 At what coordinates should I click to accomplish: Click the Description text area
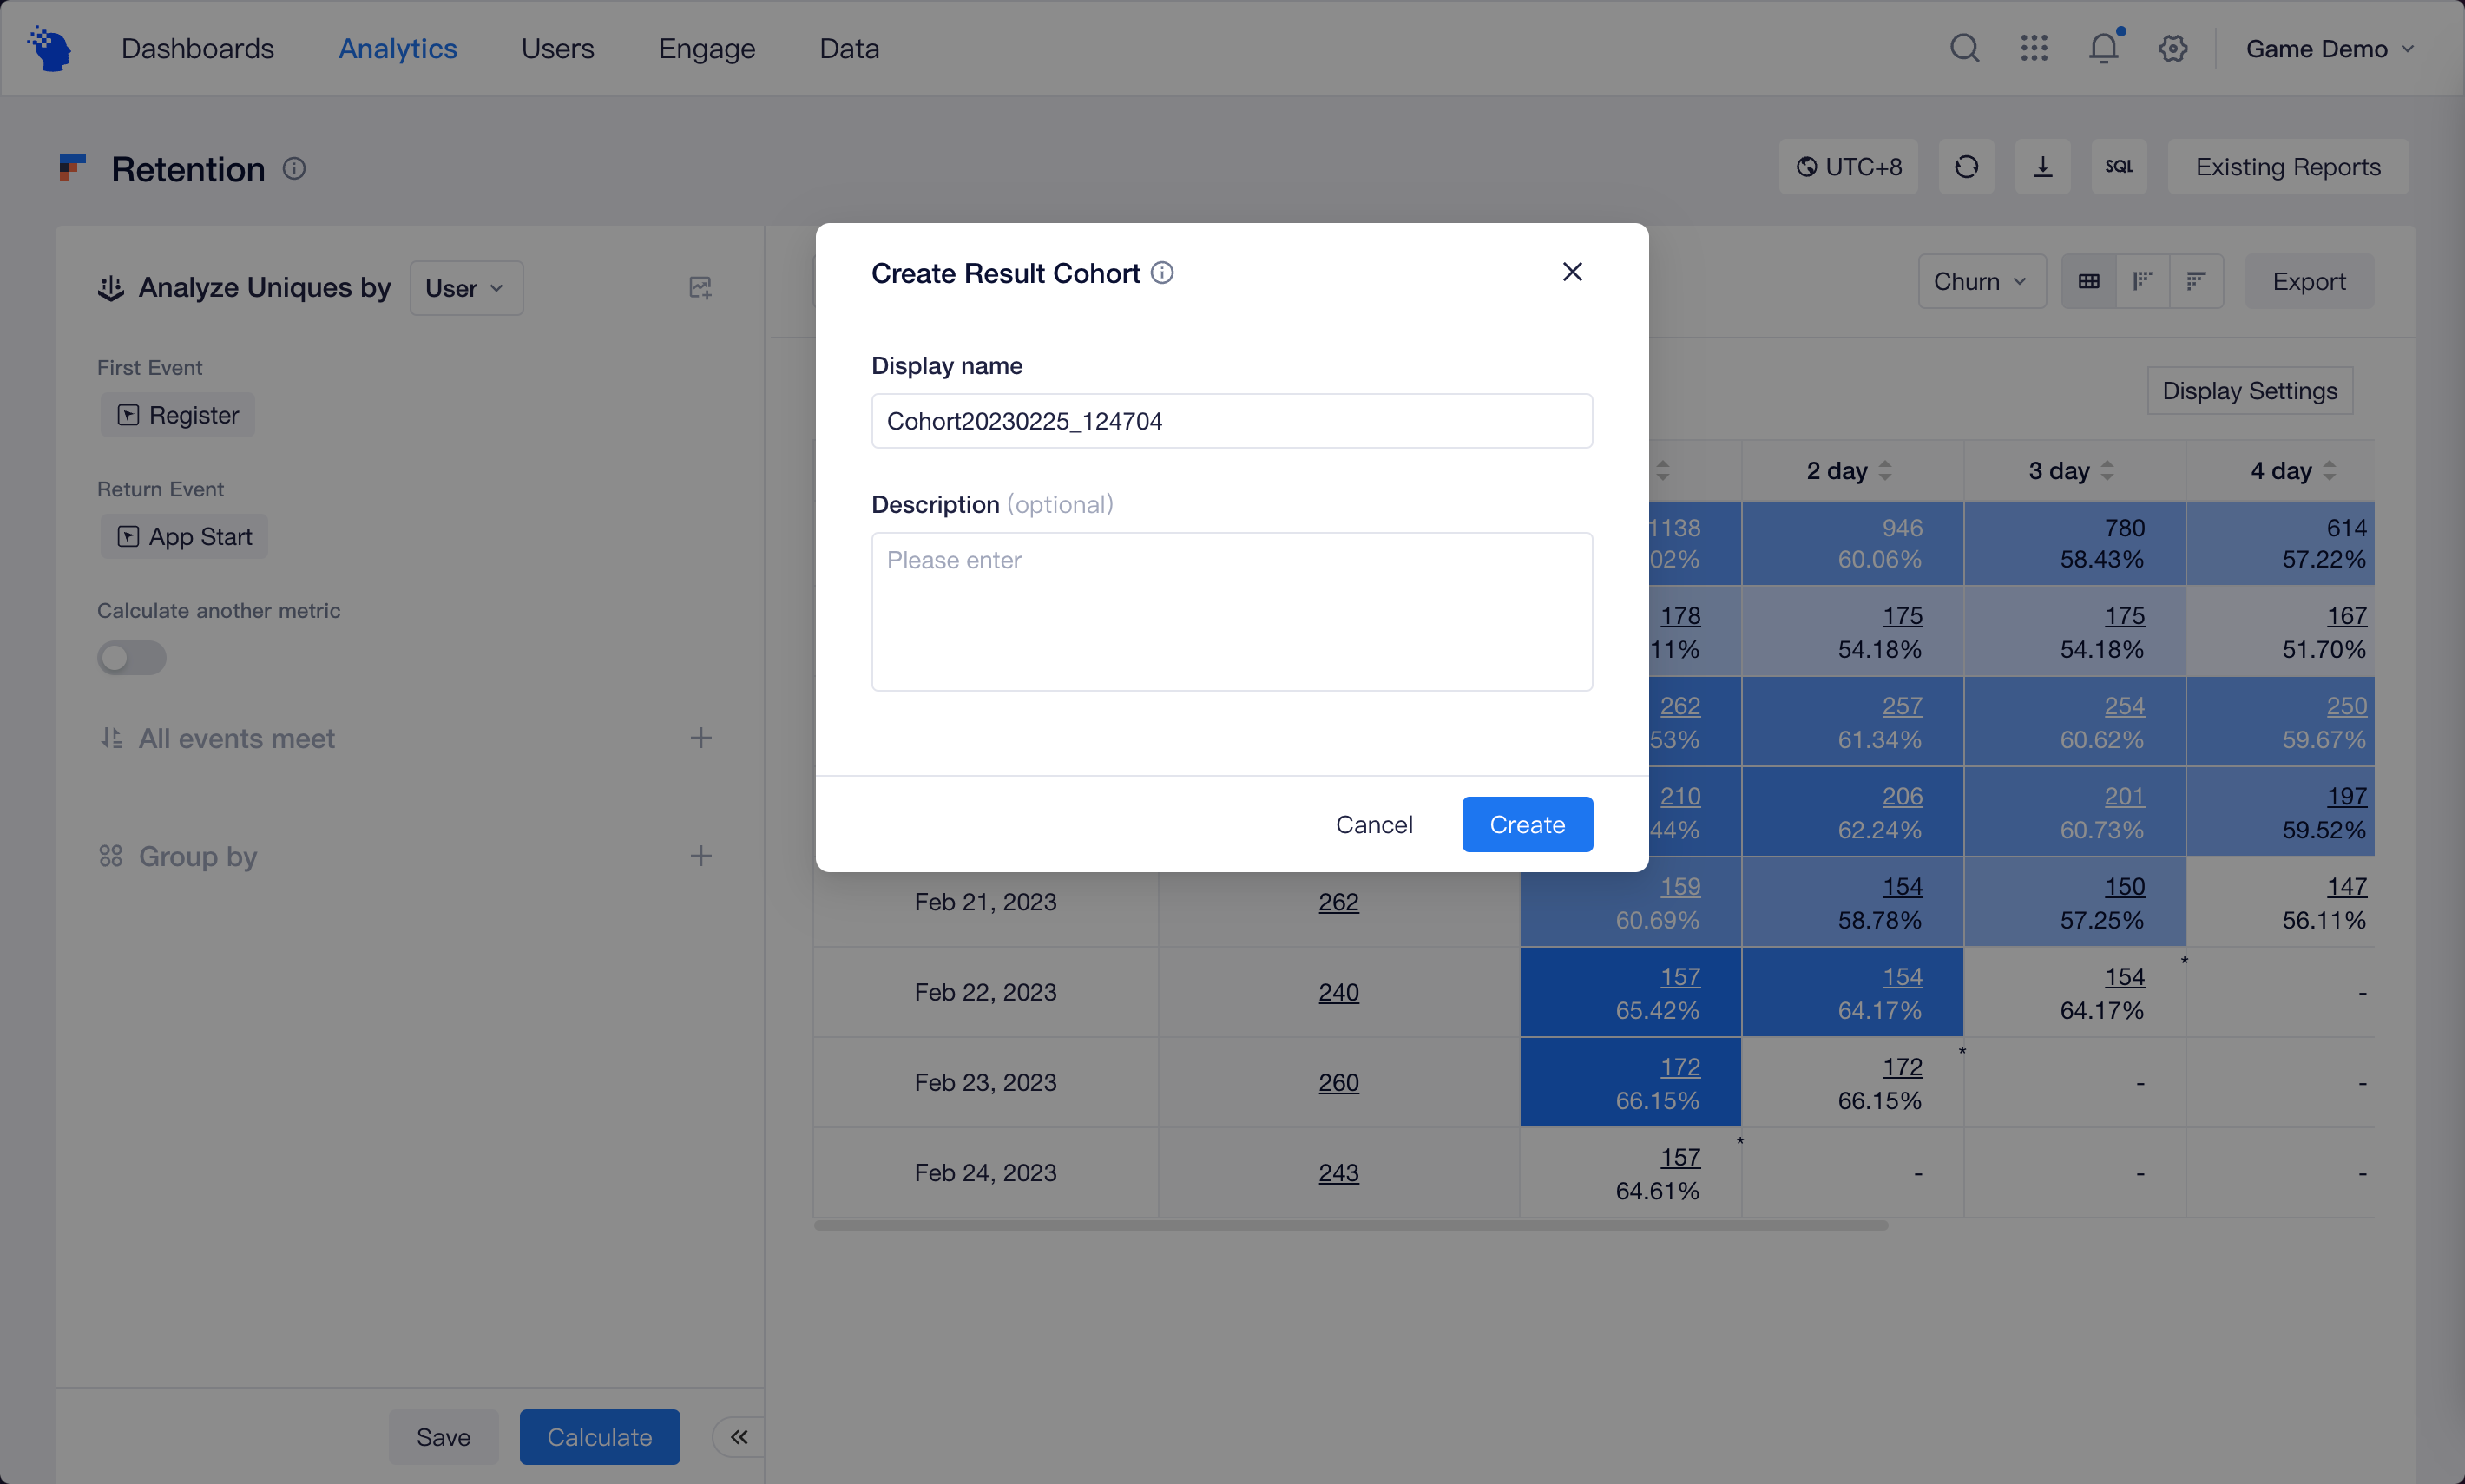click(x=1232, y=612)
